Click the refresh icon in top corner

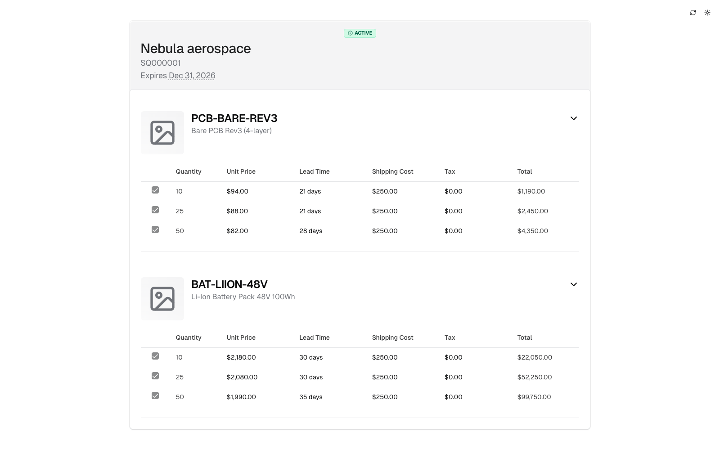[x=693, y=13]
